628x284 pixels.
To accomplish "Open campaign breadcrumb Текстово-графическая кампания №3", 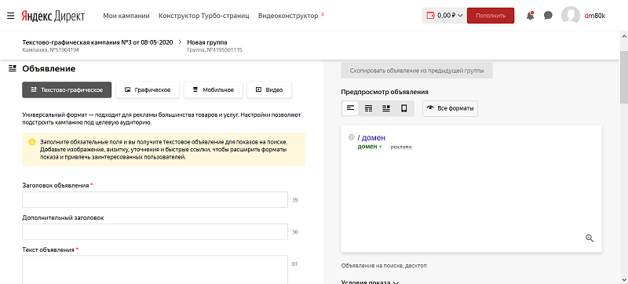I will pos(97,42).
